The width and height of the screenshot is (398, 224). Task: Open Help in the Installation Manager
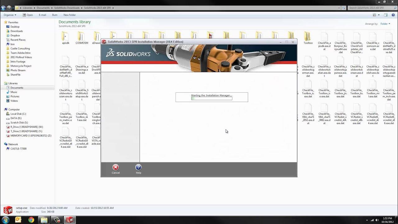point(138,169)
